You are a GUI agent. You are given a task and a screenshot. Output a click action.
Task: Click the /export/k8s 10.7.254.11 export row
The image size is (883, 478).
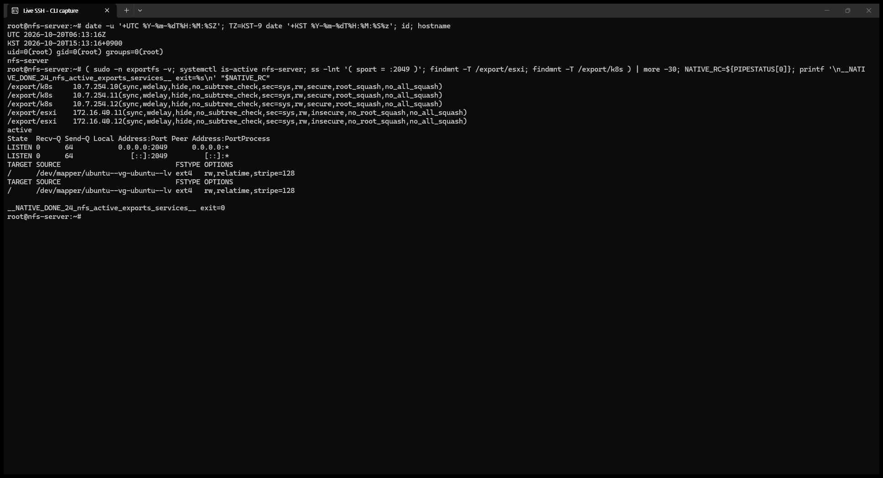[x=225, y=95]
